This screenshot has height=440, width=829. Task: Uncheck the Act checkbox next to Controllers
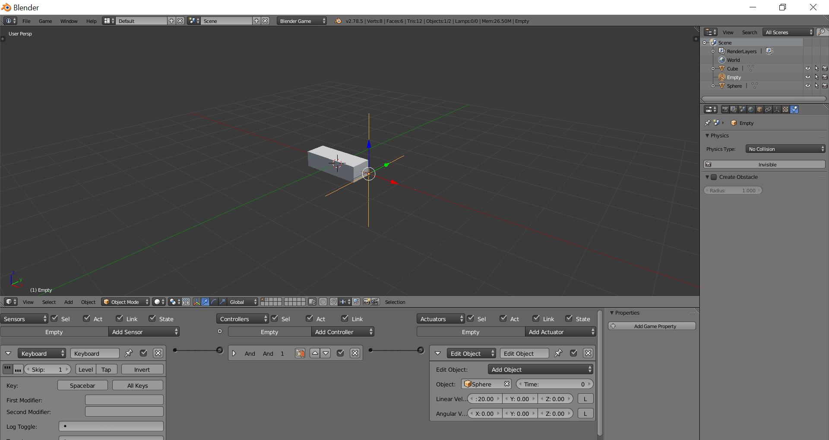309,319
